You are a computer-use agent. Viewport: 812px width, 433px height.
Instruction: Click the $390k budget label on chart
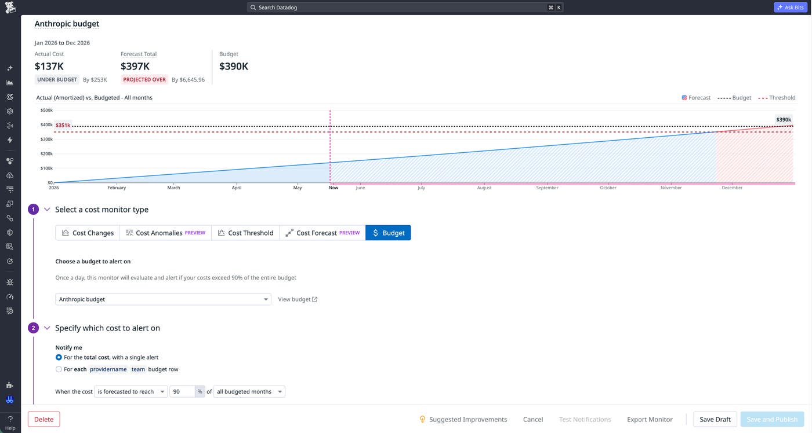[784, 120]
